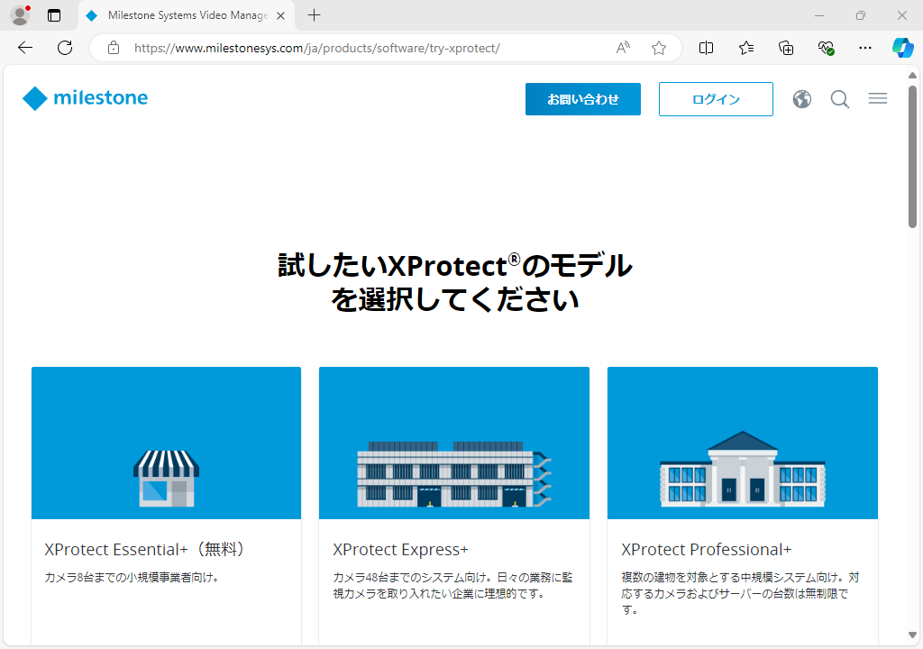
Task: Click the site info lock icon
Action: (x=114, y=48)
